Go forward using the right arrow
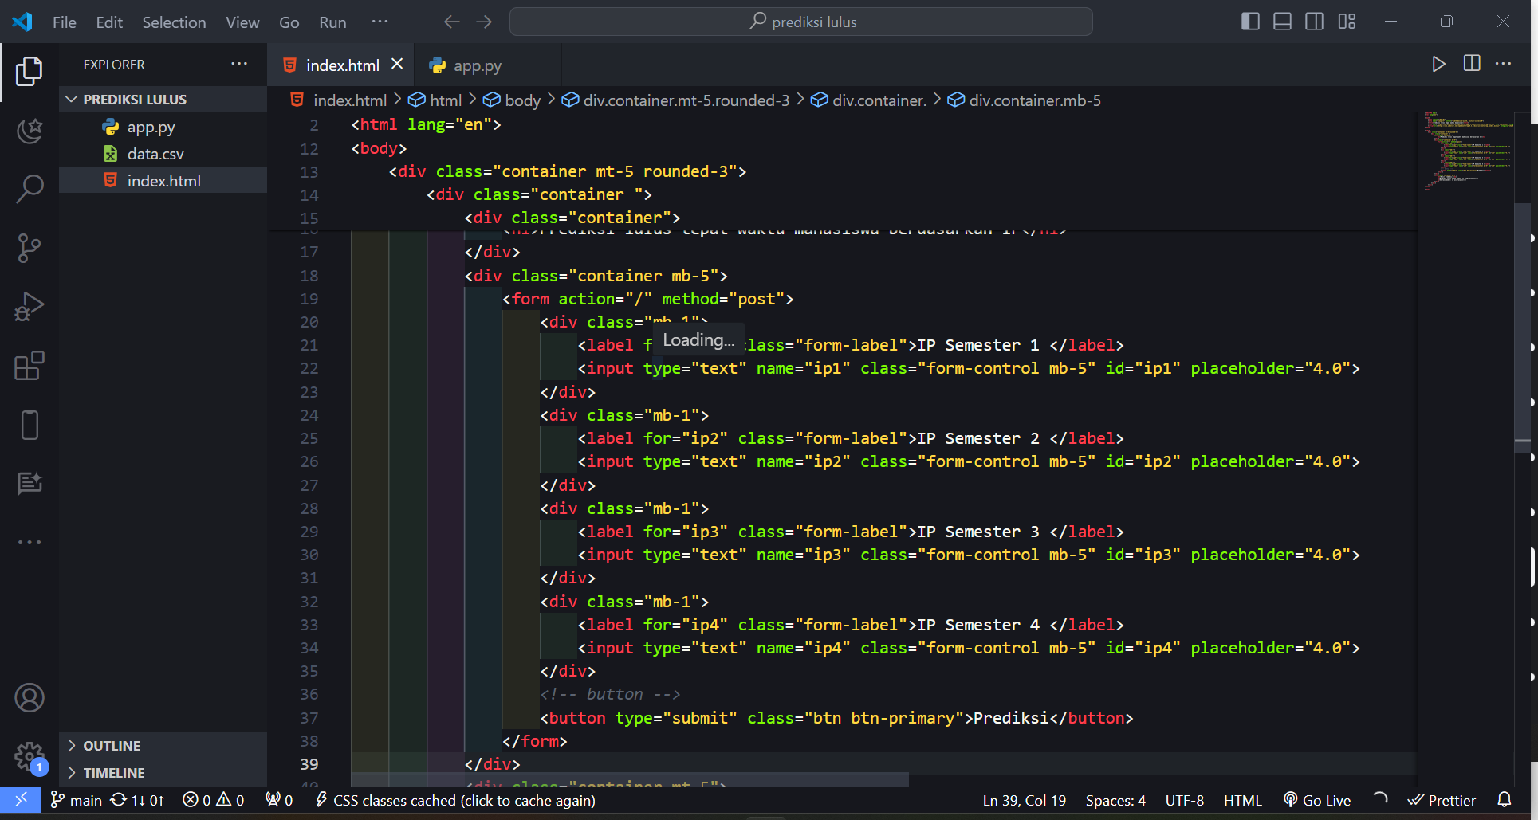The image size is (1538, 820). tap(484, 22)
